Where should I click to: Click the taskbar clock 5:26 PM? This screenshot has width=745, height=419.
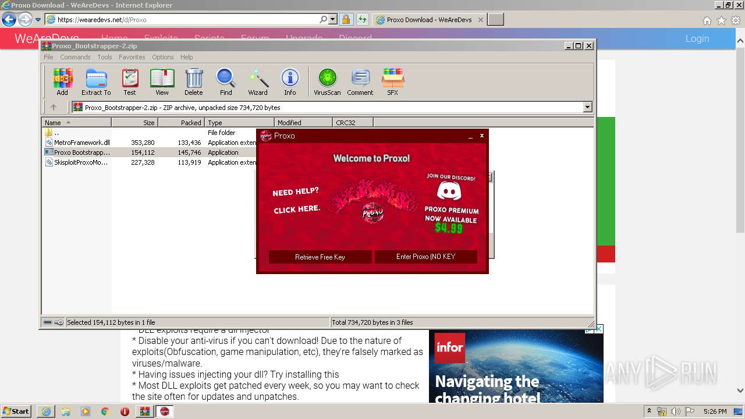coord(715,411)
